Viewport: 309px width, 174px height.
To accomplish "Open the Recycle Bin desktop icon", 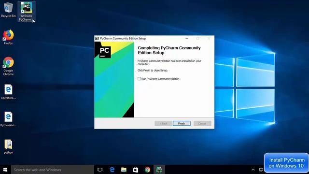I will click(8, 10).
